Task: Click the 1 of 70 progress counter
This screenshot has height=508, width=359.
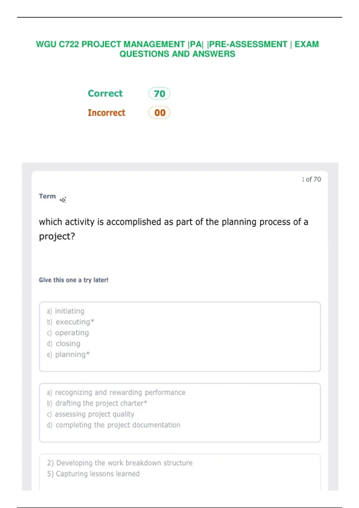Action: 311,179
